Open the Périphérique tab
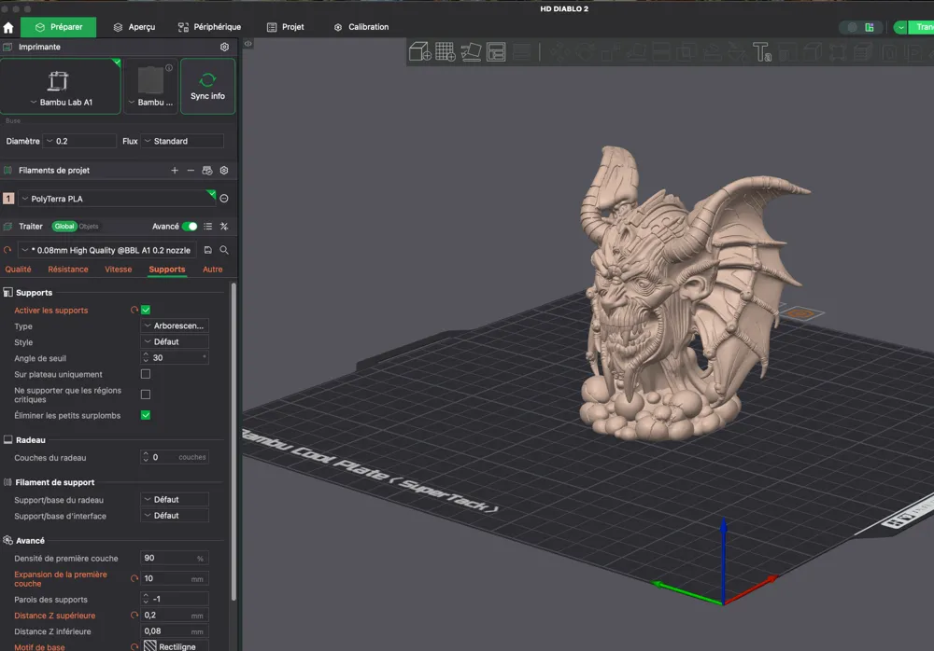The height and width of the screenshot is (651, 934). coord(209,27)
